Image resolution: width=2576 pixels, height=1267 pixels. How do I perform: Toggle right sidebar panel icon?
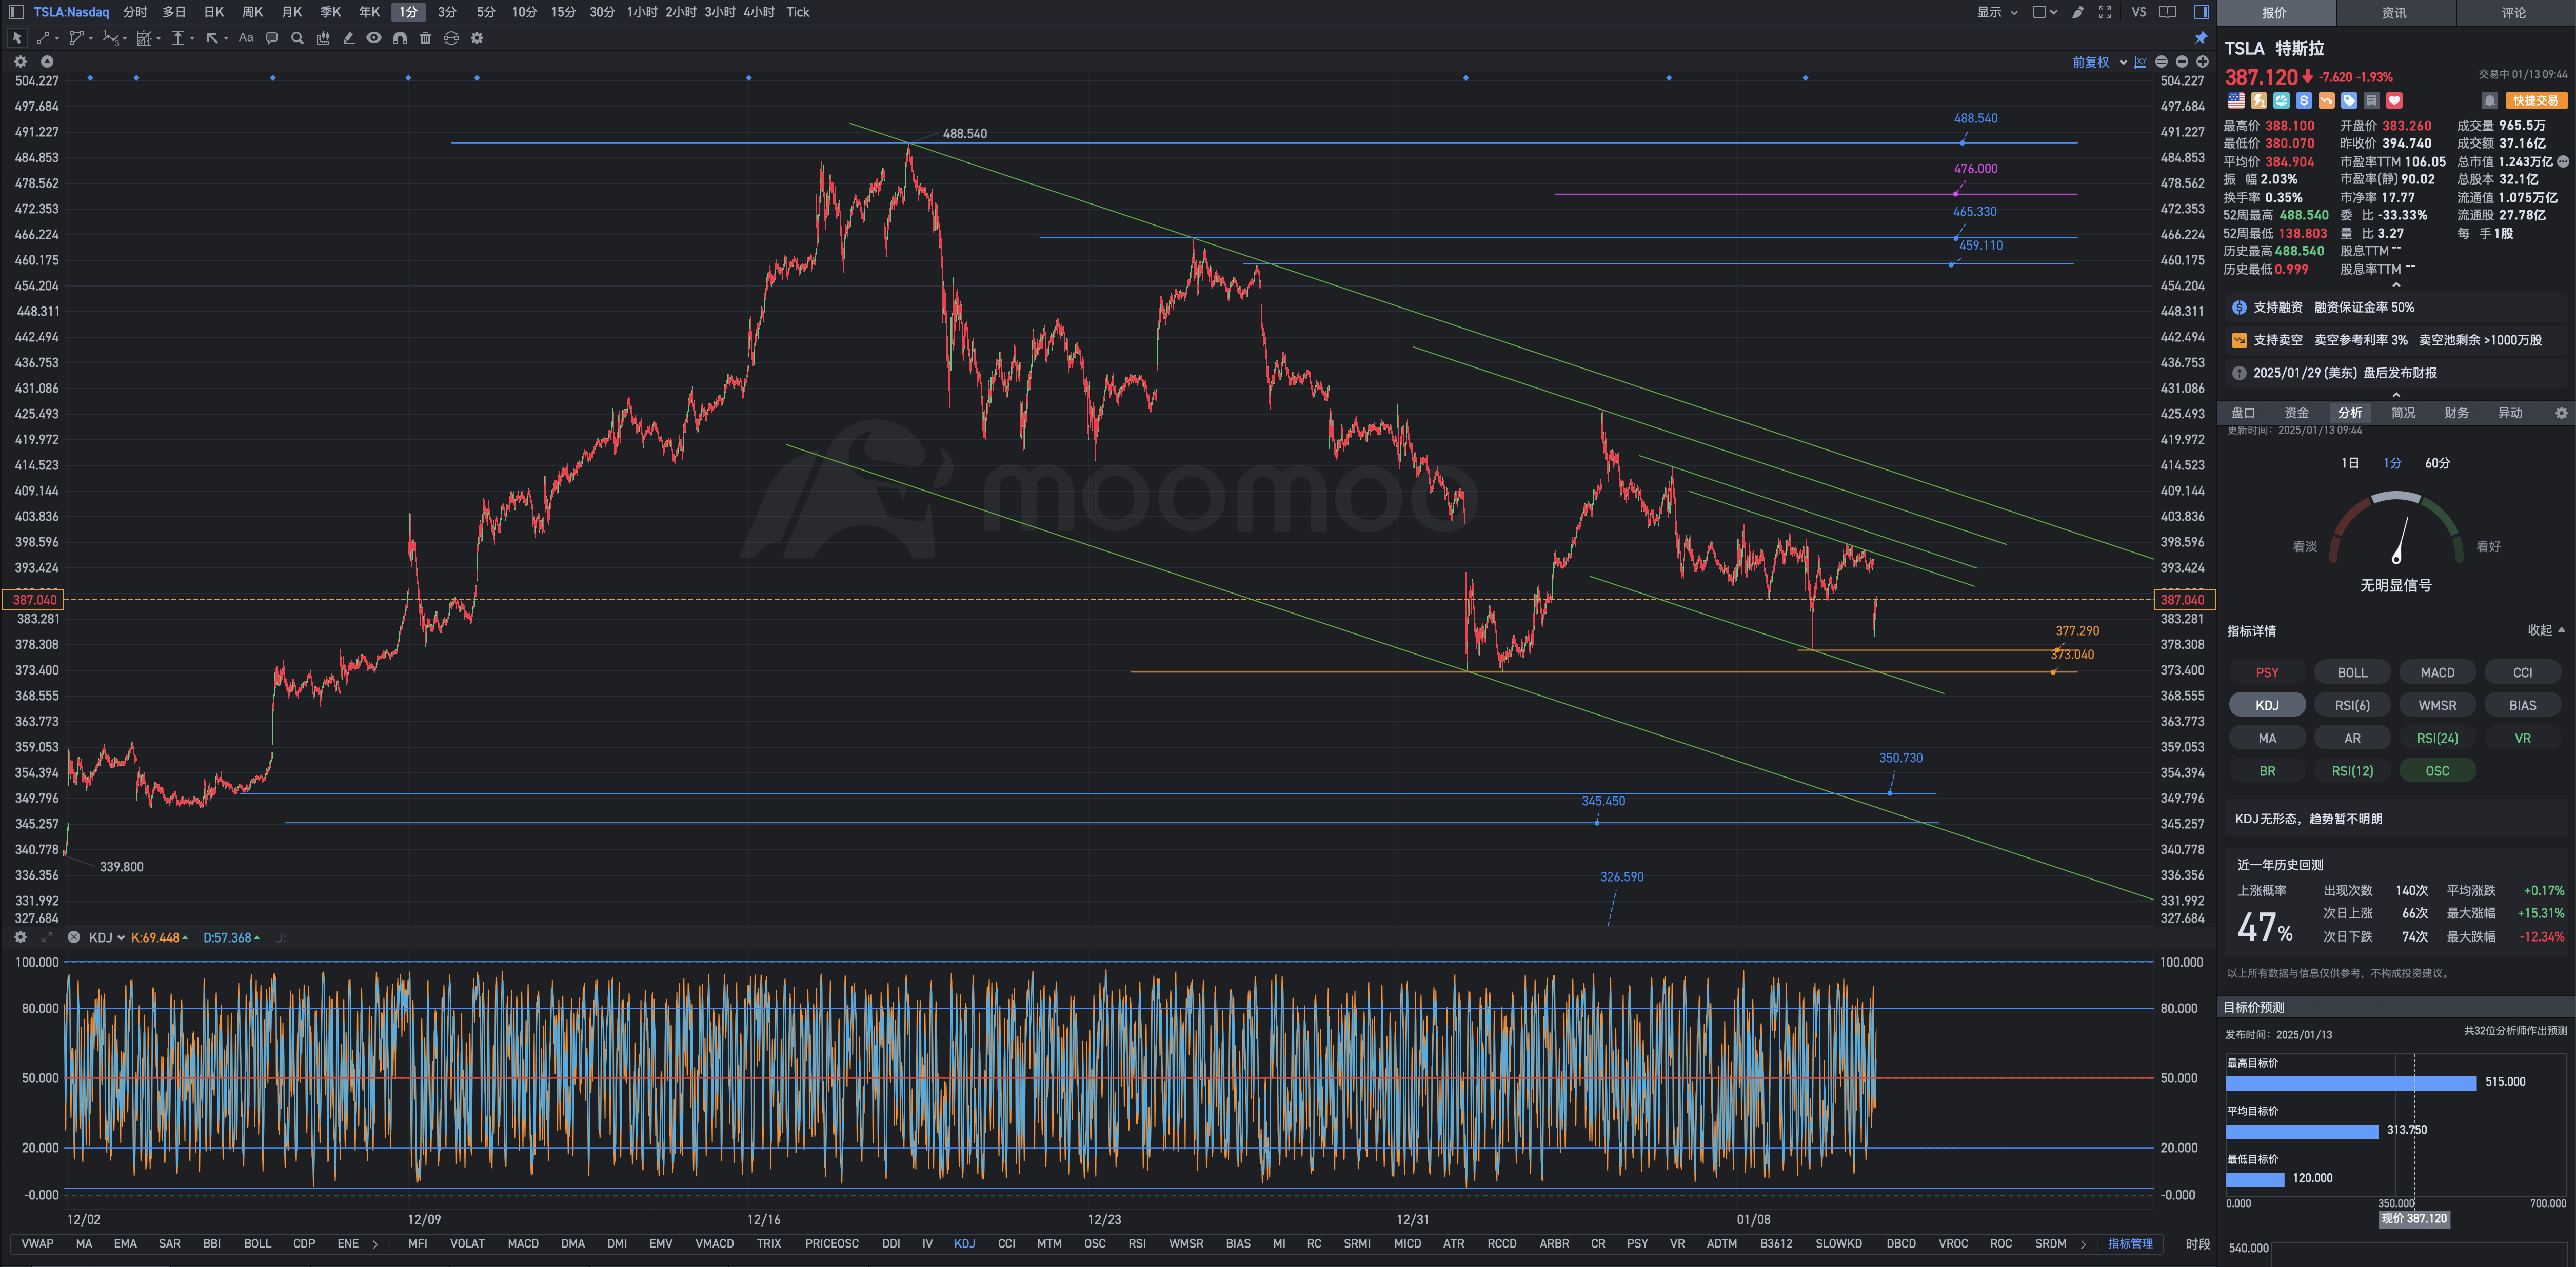coord(2201,12)
